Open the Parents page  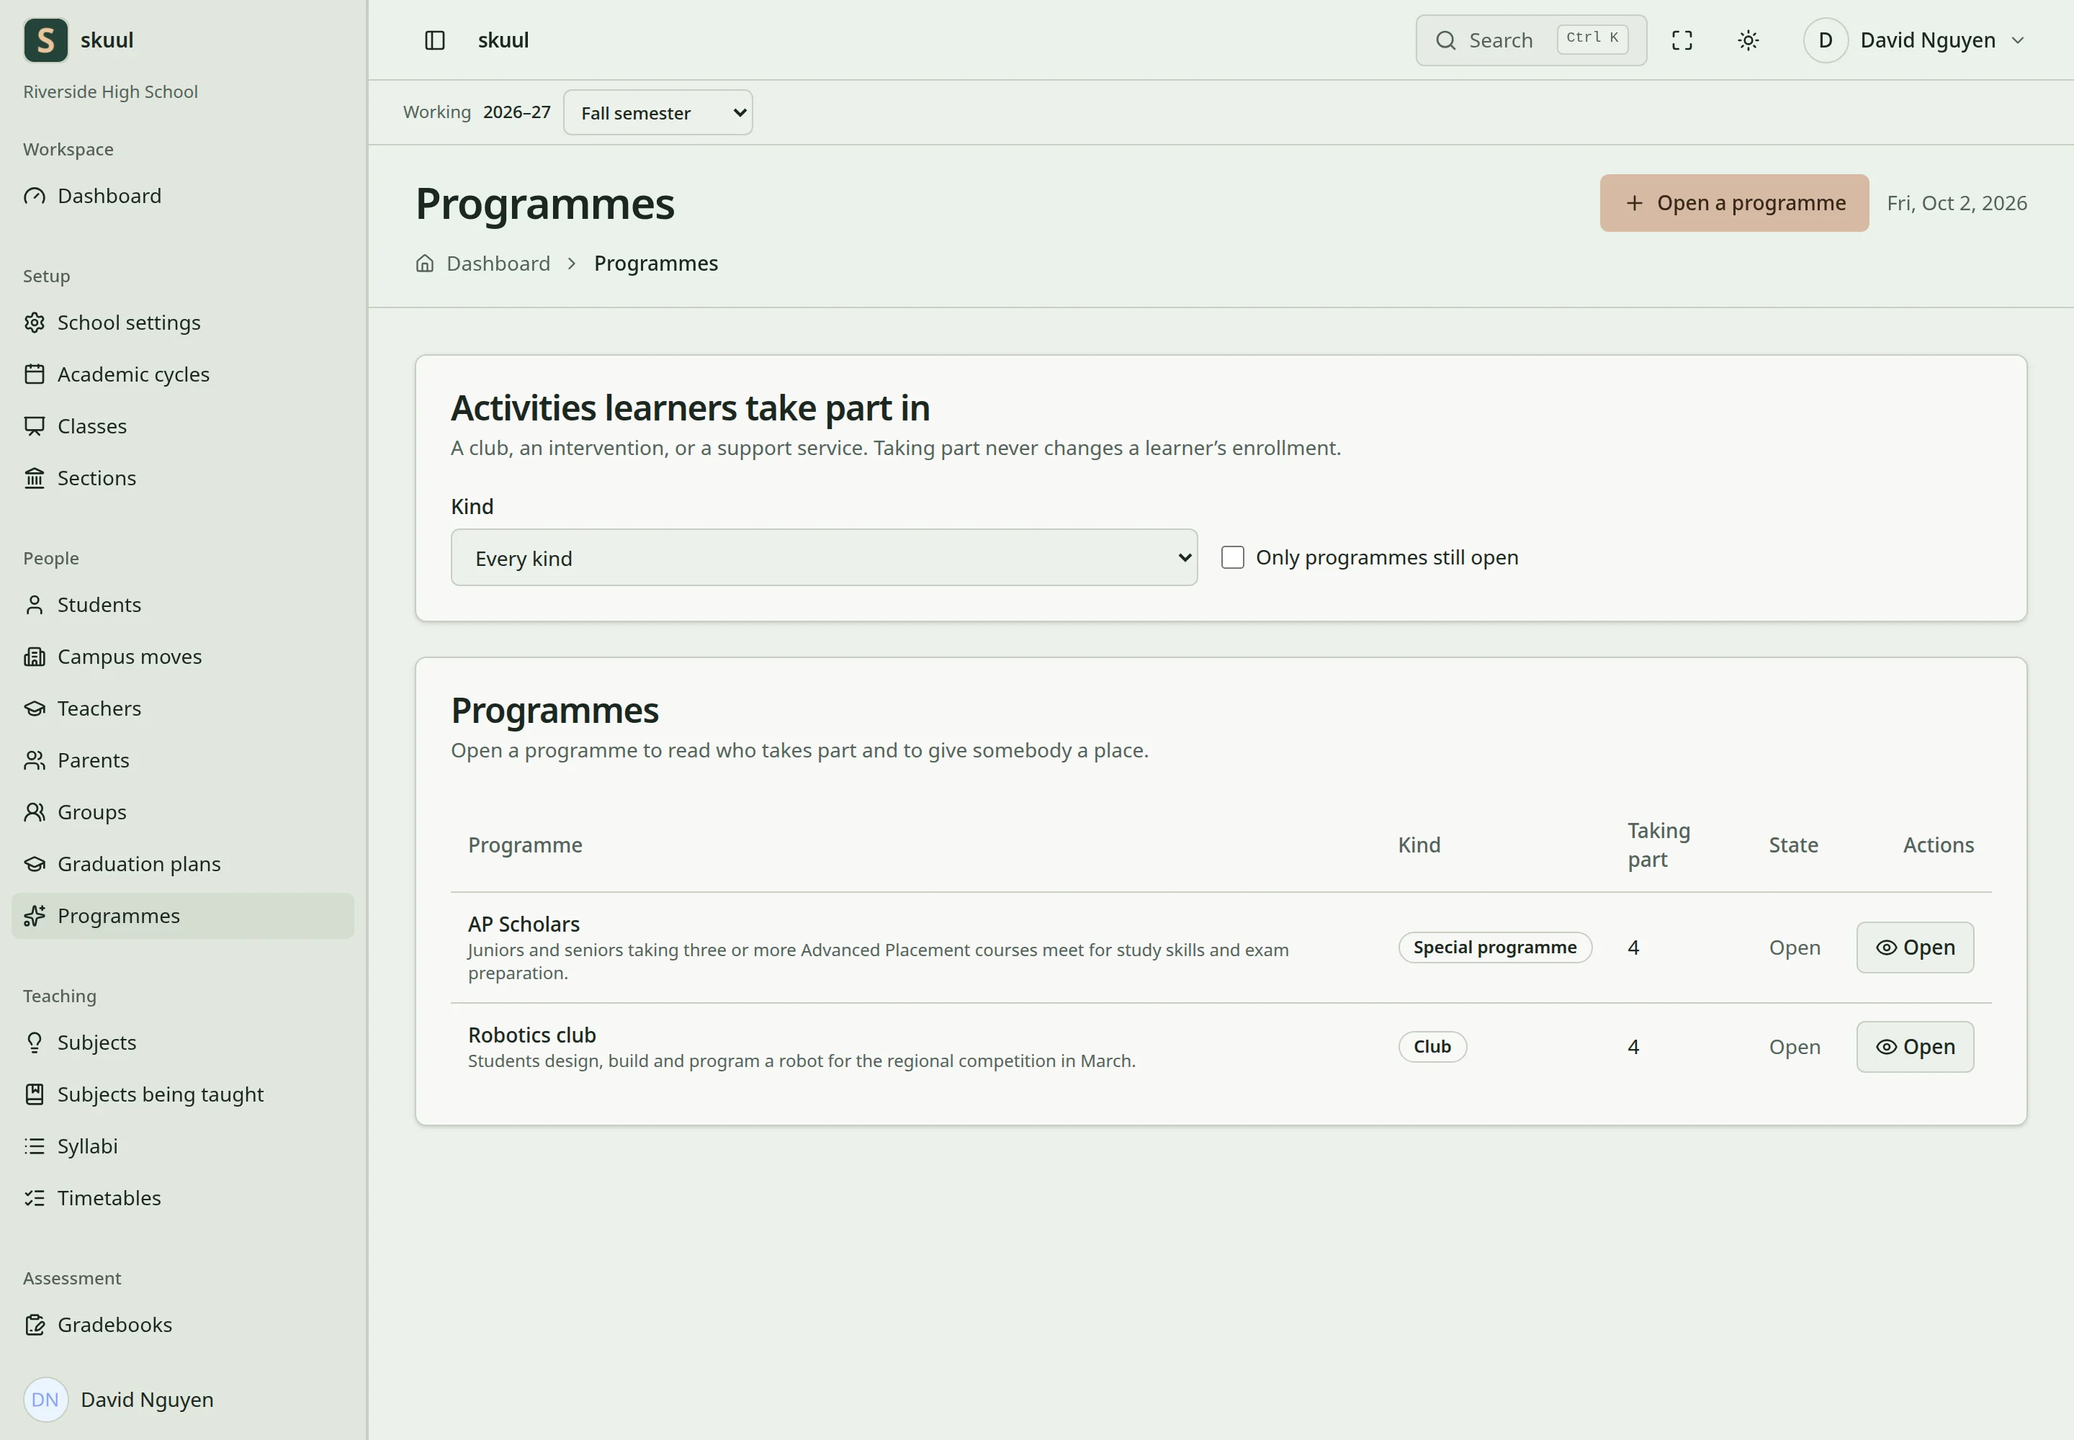(x=183, y=760)
